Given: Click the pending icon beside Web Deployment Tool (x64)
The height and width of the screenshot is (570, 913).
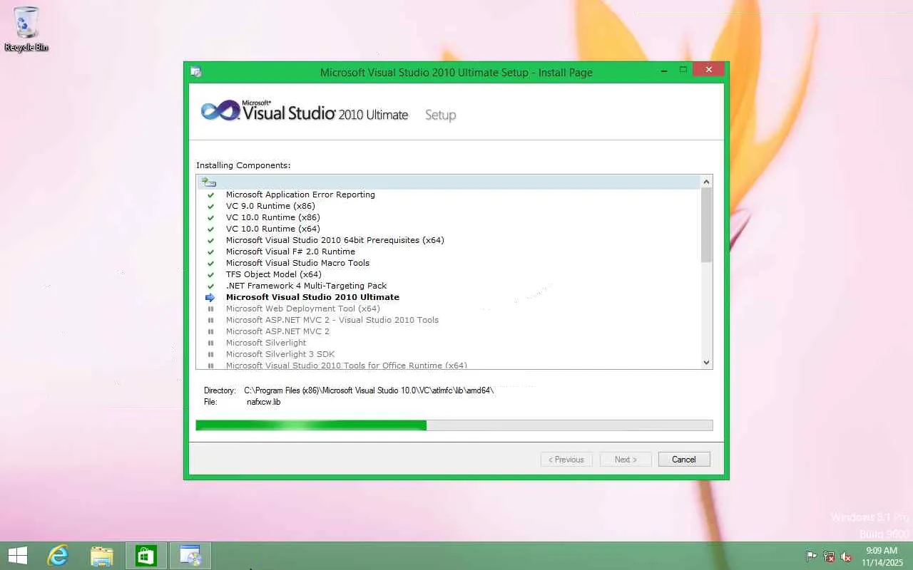Looking at the screenshot, I should (x=210, y=309).
